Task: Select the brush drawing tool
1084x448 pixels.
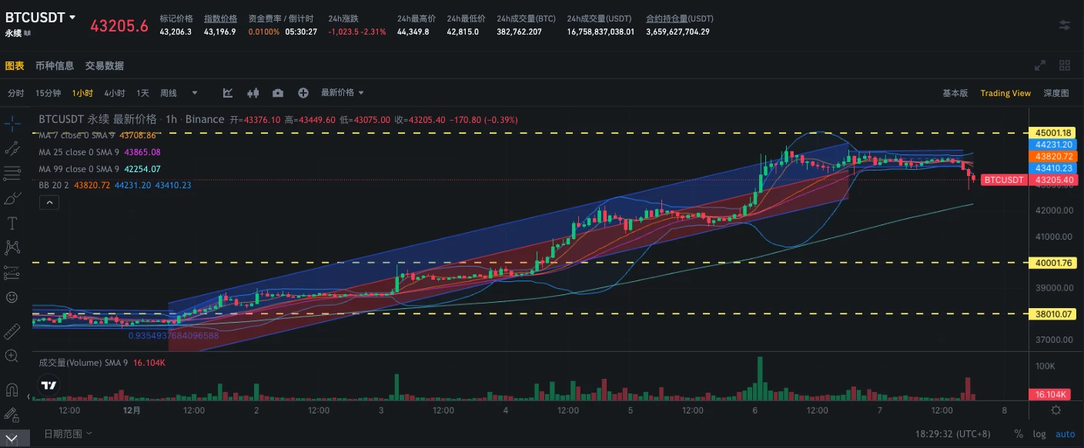Action: (x=12, y=198)
